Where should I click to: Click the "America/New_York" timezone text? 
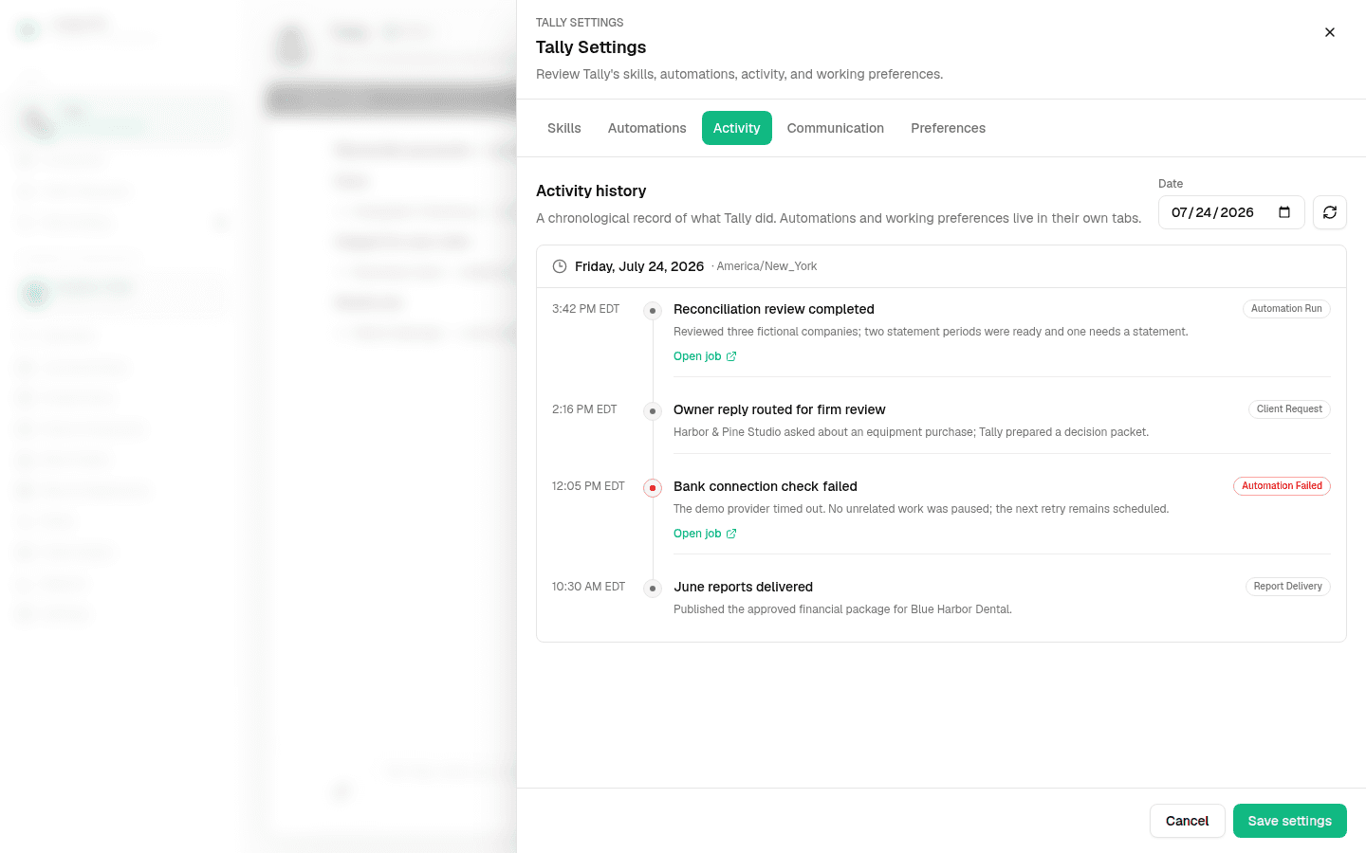[766, 266]
